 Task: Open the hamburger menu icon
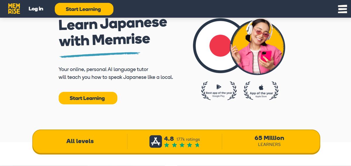point(343,9)
